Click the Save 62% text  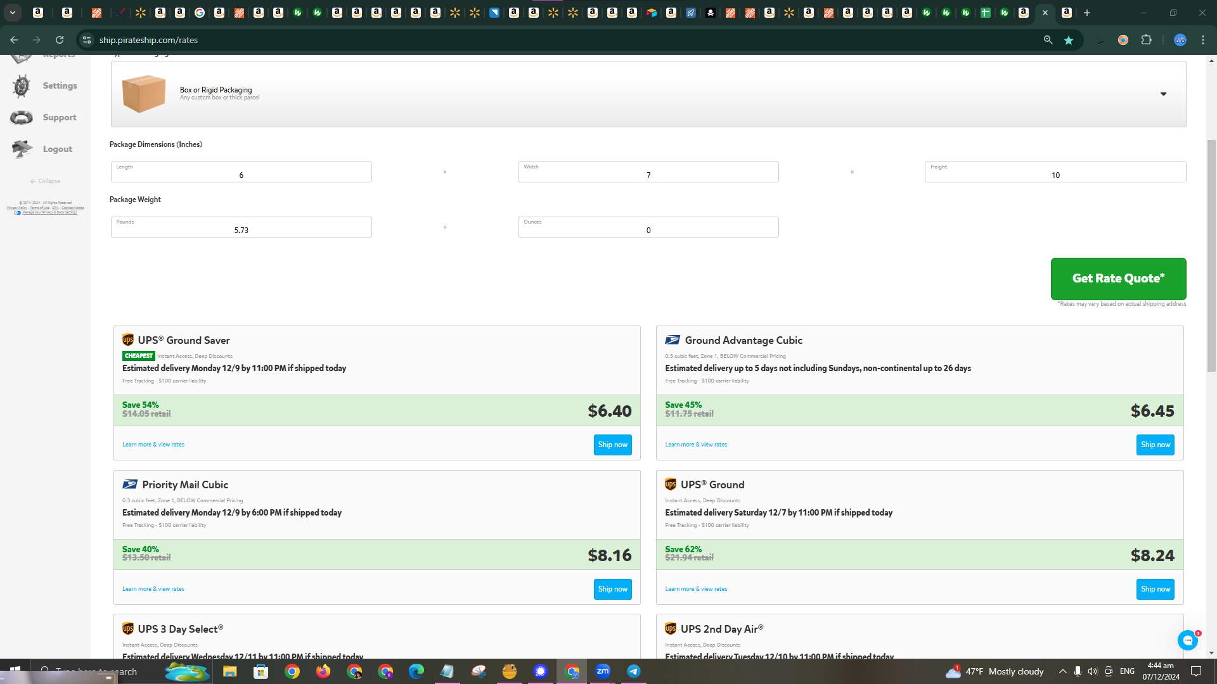click(x=683, y=549)
